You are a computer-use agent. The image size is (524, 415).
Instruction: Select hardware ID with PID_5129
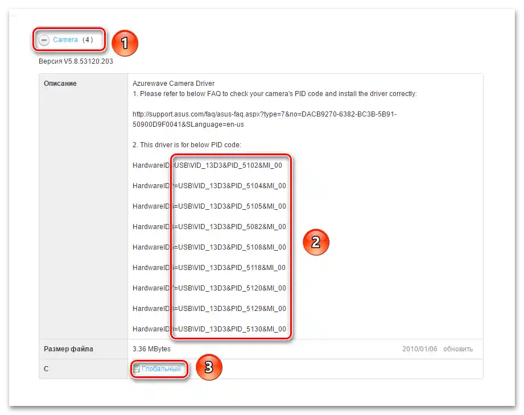pos(209,309)
